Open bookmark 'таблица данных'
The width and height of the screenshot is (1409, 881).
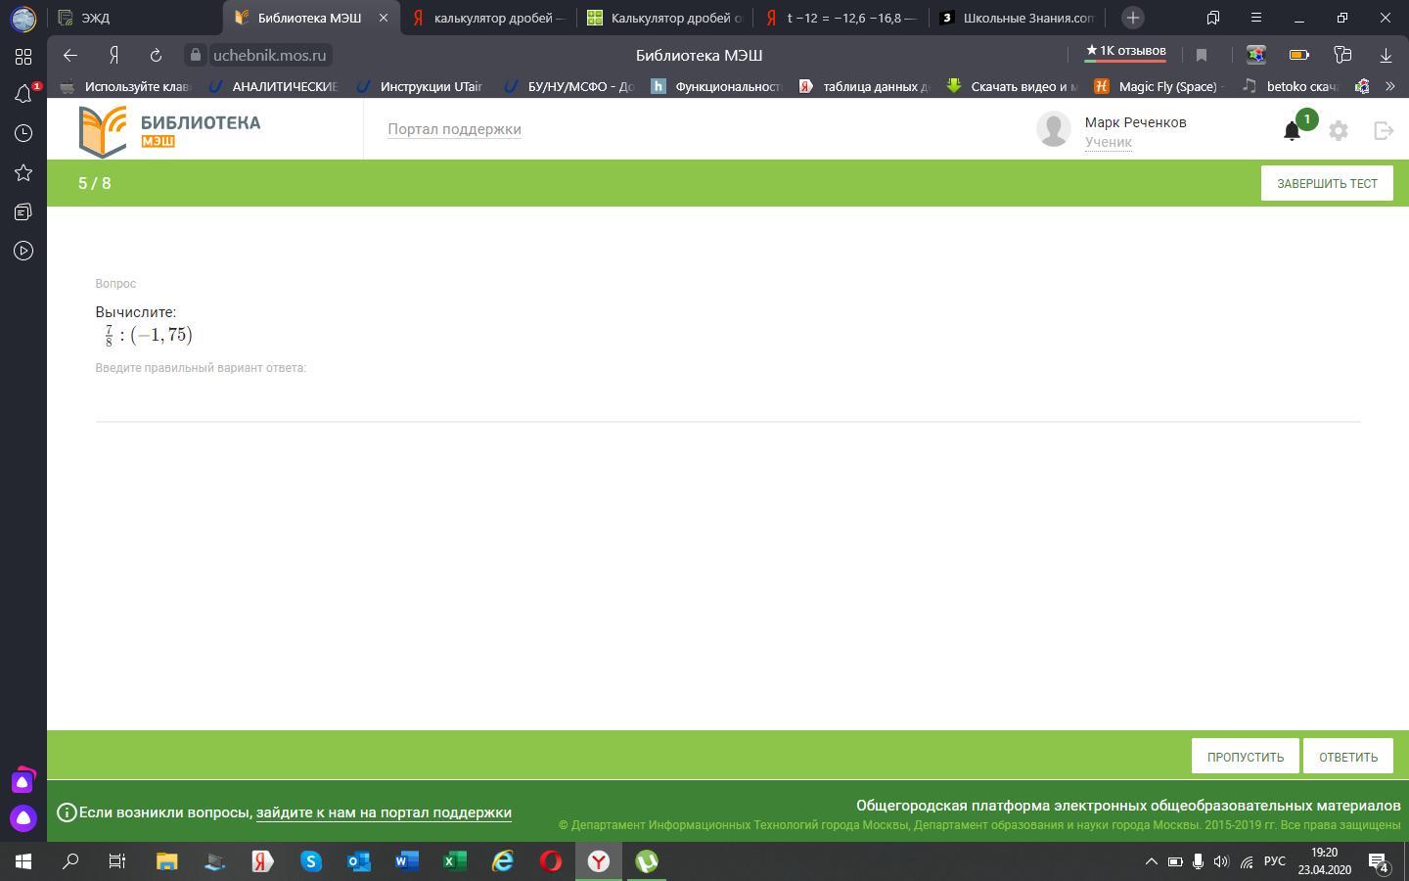tap(865, 86)
